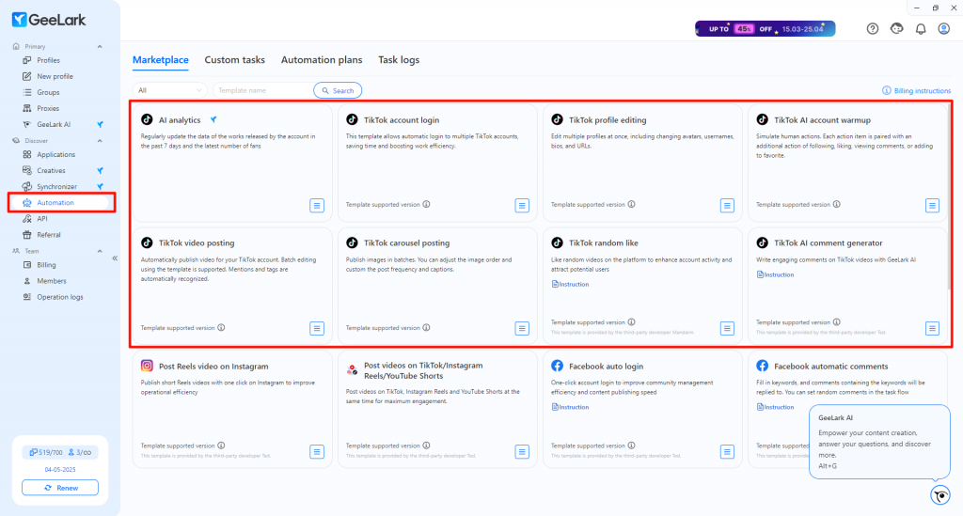Click the TikTok carousel posting list icon
Viewport: 963px width, 516px height.
(522, 328)
